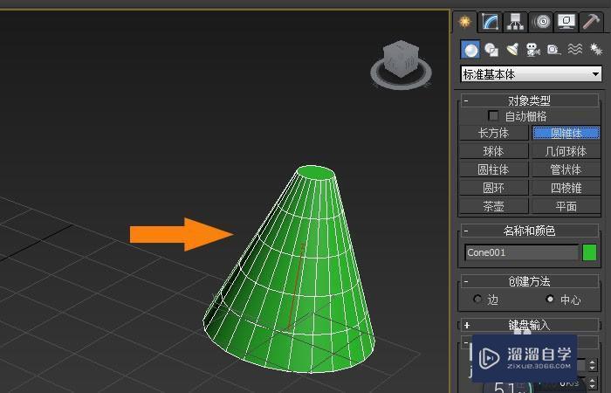The width and height of the screenshot is (611, 393).
Task: Open the green object color swatch
Action: [x=589, y=252]
